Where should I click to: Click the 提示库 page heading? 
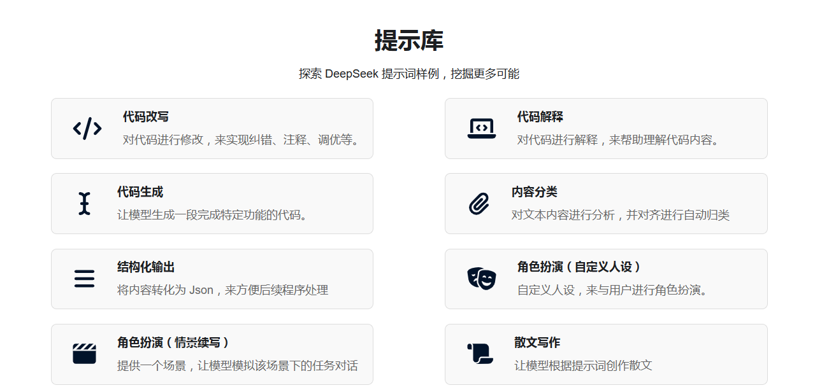[x=409, y=41]
